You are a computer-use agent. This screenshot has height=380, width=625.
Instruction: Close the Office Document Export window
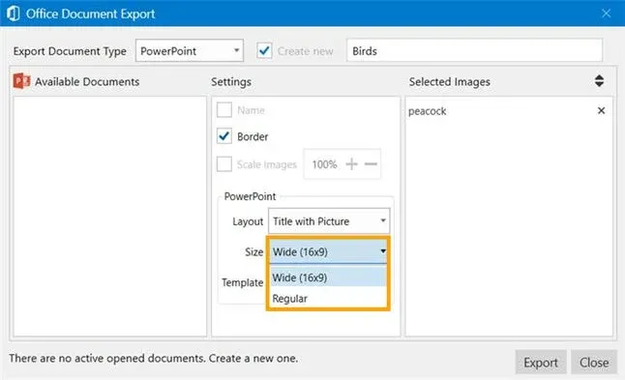click(x=606, y=14)
